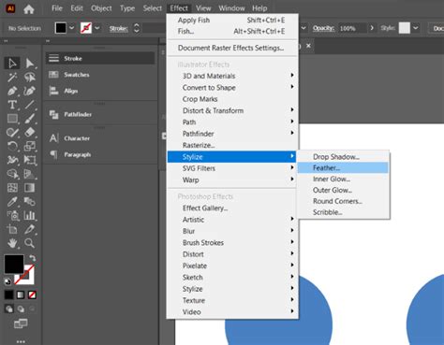Open the File menu

[57, 8]
